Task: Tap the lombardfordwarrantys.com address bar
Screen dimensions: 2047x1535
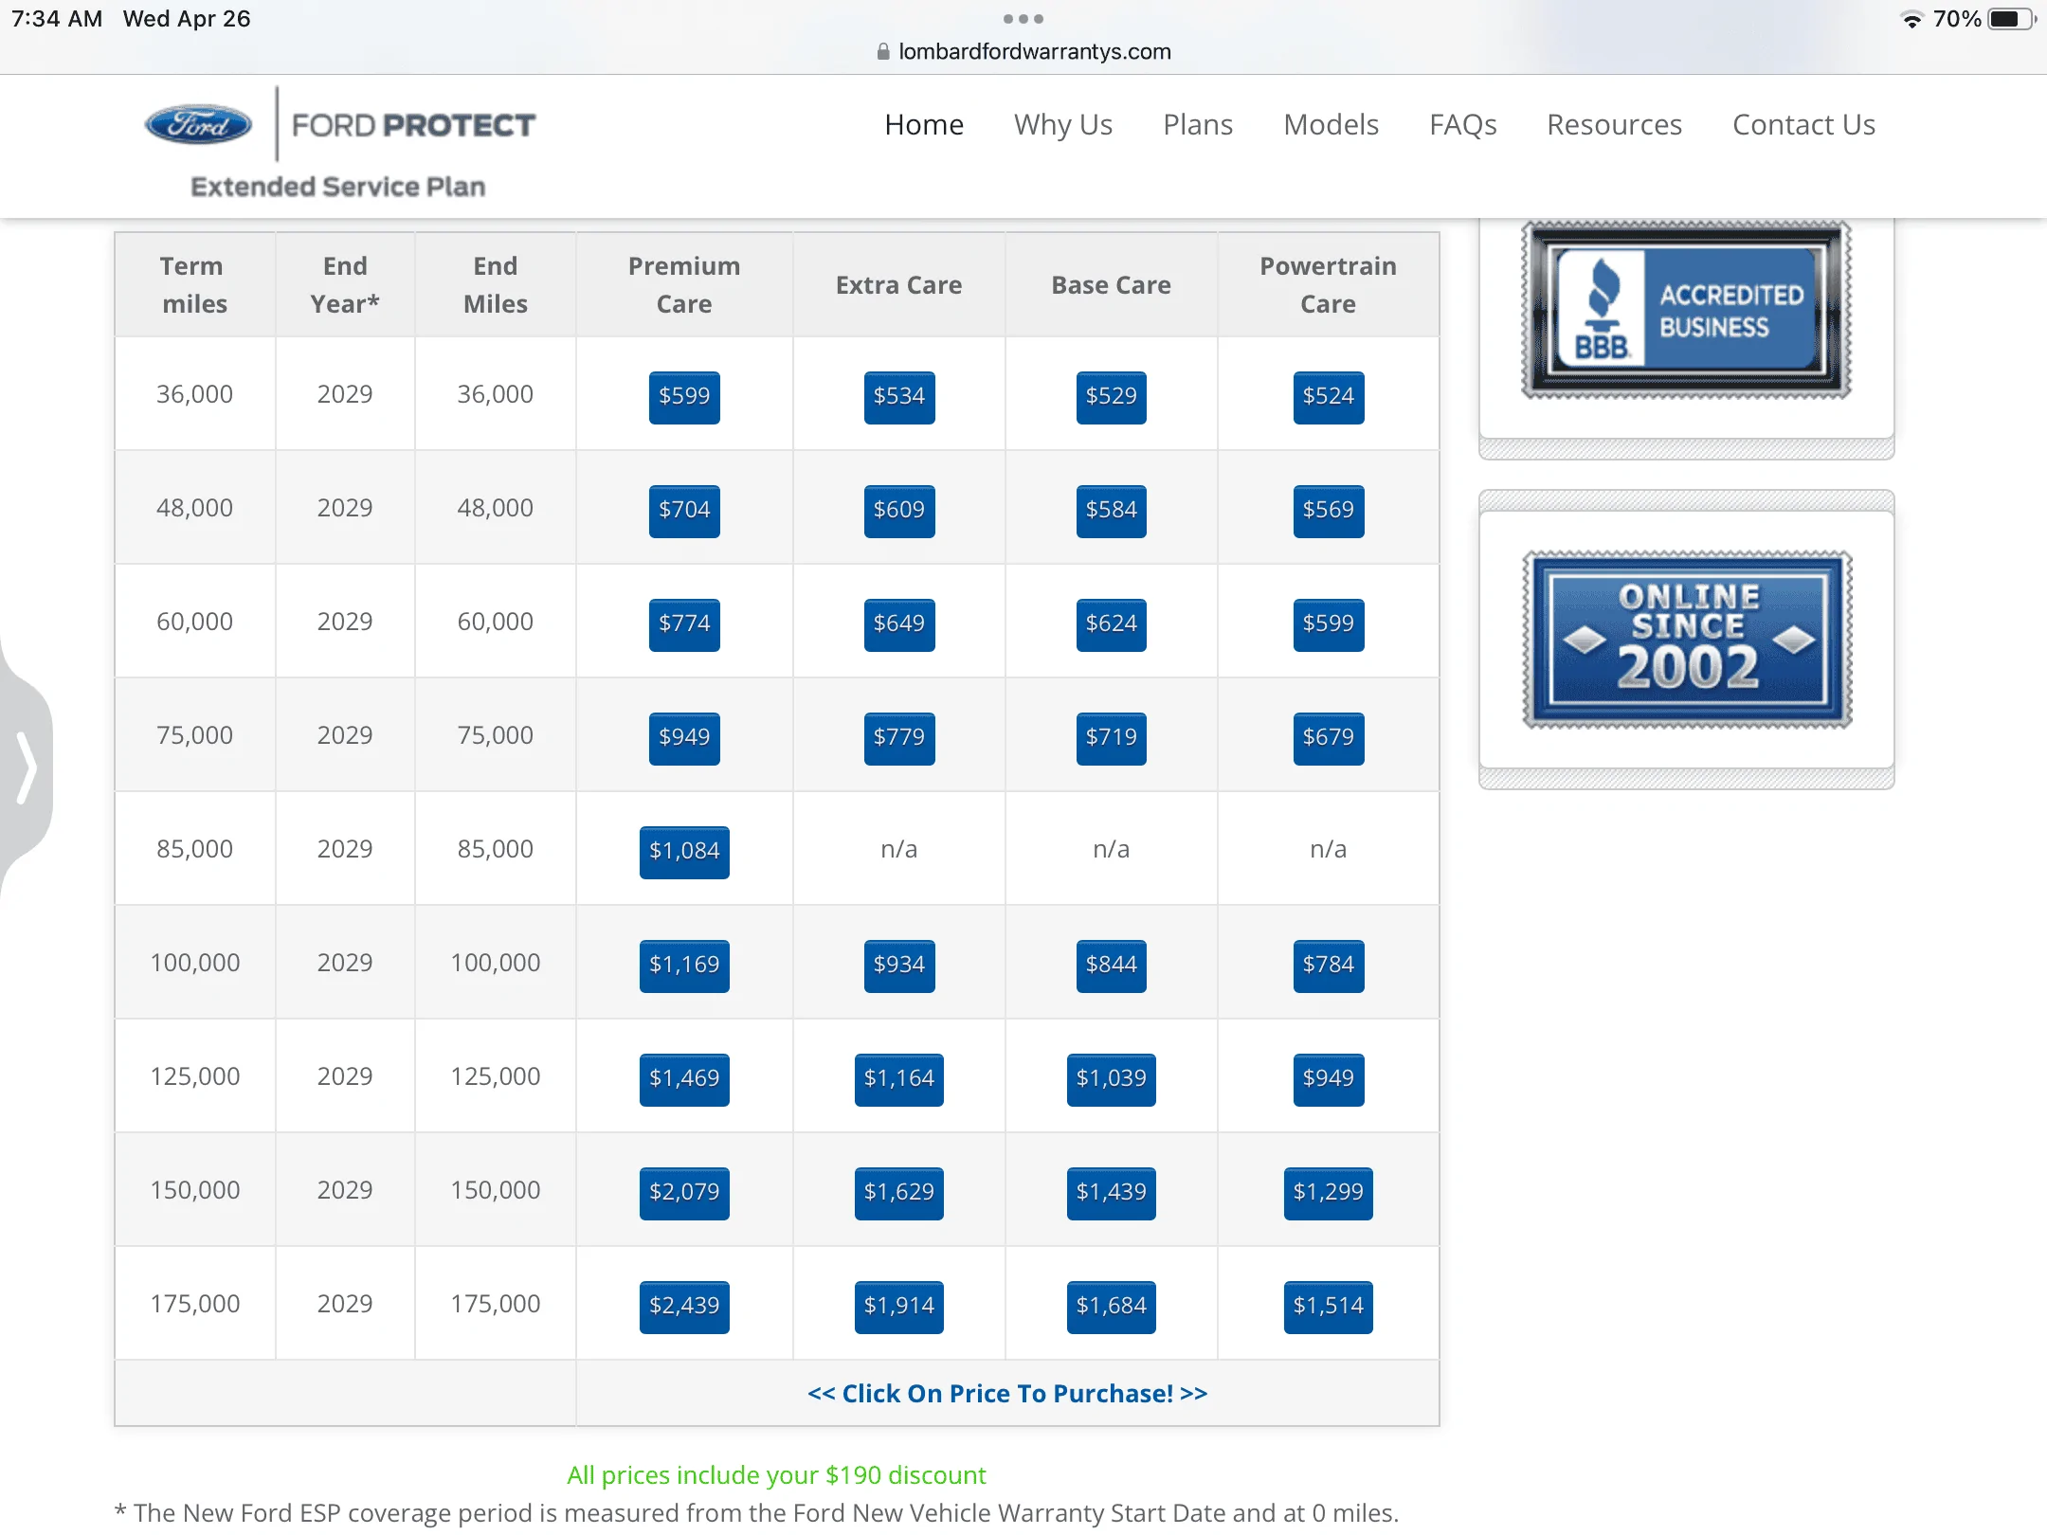Action: (x=1023, y=51)
